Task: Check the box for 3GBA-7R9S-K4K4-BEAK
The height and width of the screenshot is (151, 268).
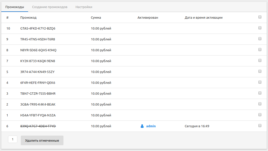Action: point(260,104)
